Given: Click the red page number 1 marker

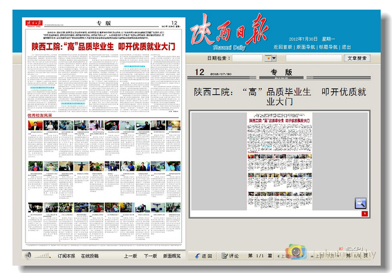Looking at the screenshot, I should pos(364,214).
